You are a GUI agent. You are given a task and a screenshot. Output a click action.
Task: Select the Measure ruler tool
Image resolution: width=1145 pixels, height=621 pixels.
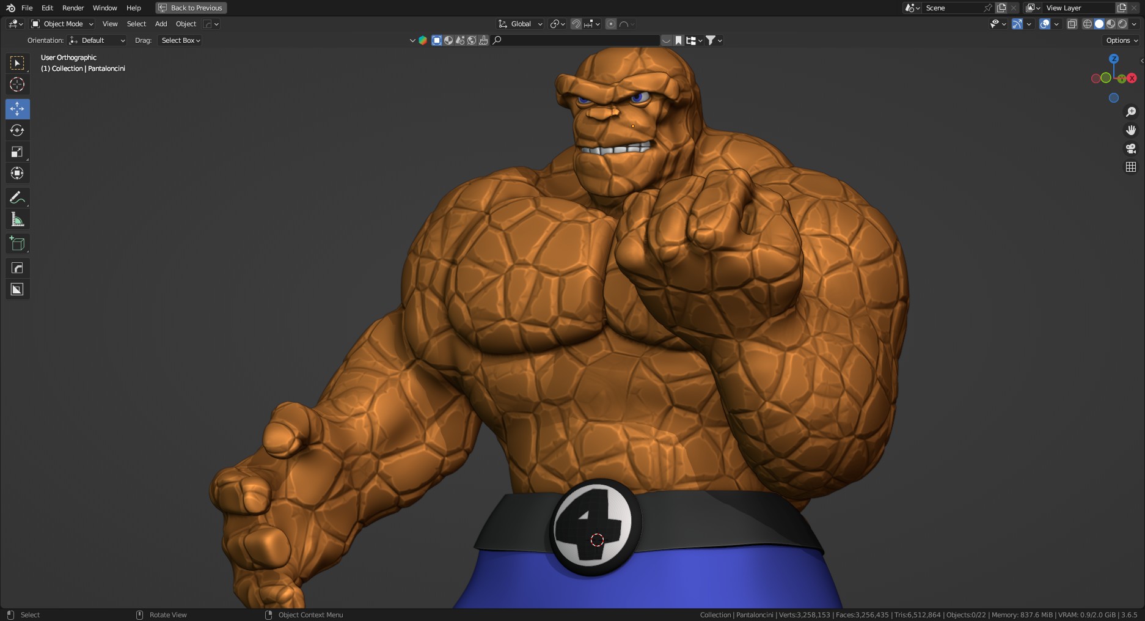(x=17, y=219)
